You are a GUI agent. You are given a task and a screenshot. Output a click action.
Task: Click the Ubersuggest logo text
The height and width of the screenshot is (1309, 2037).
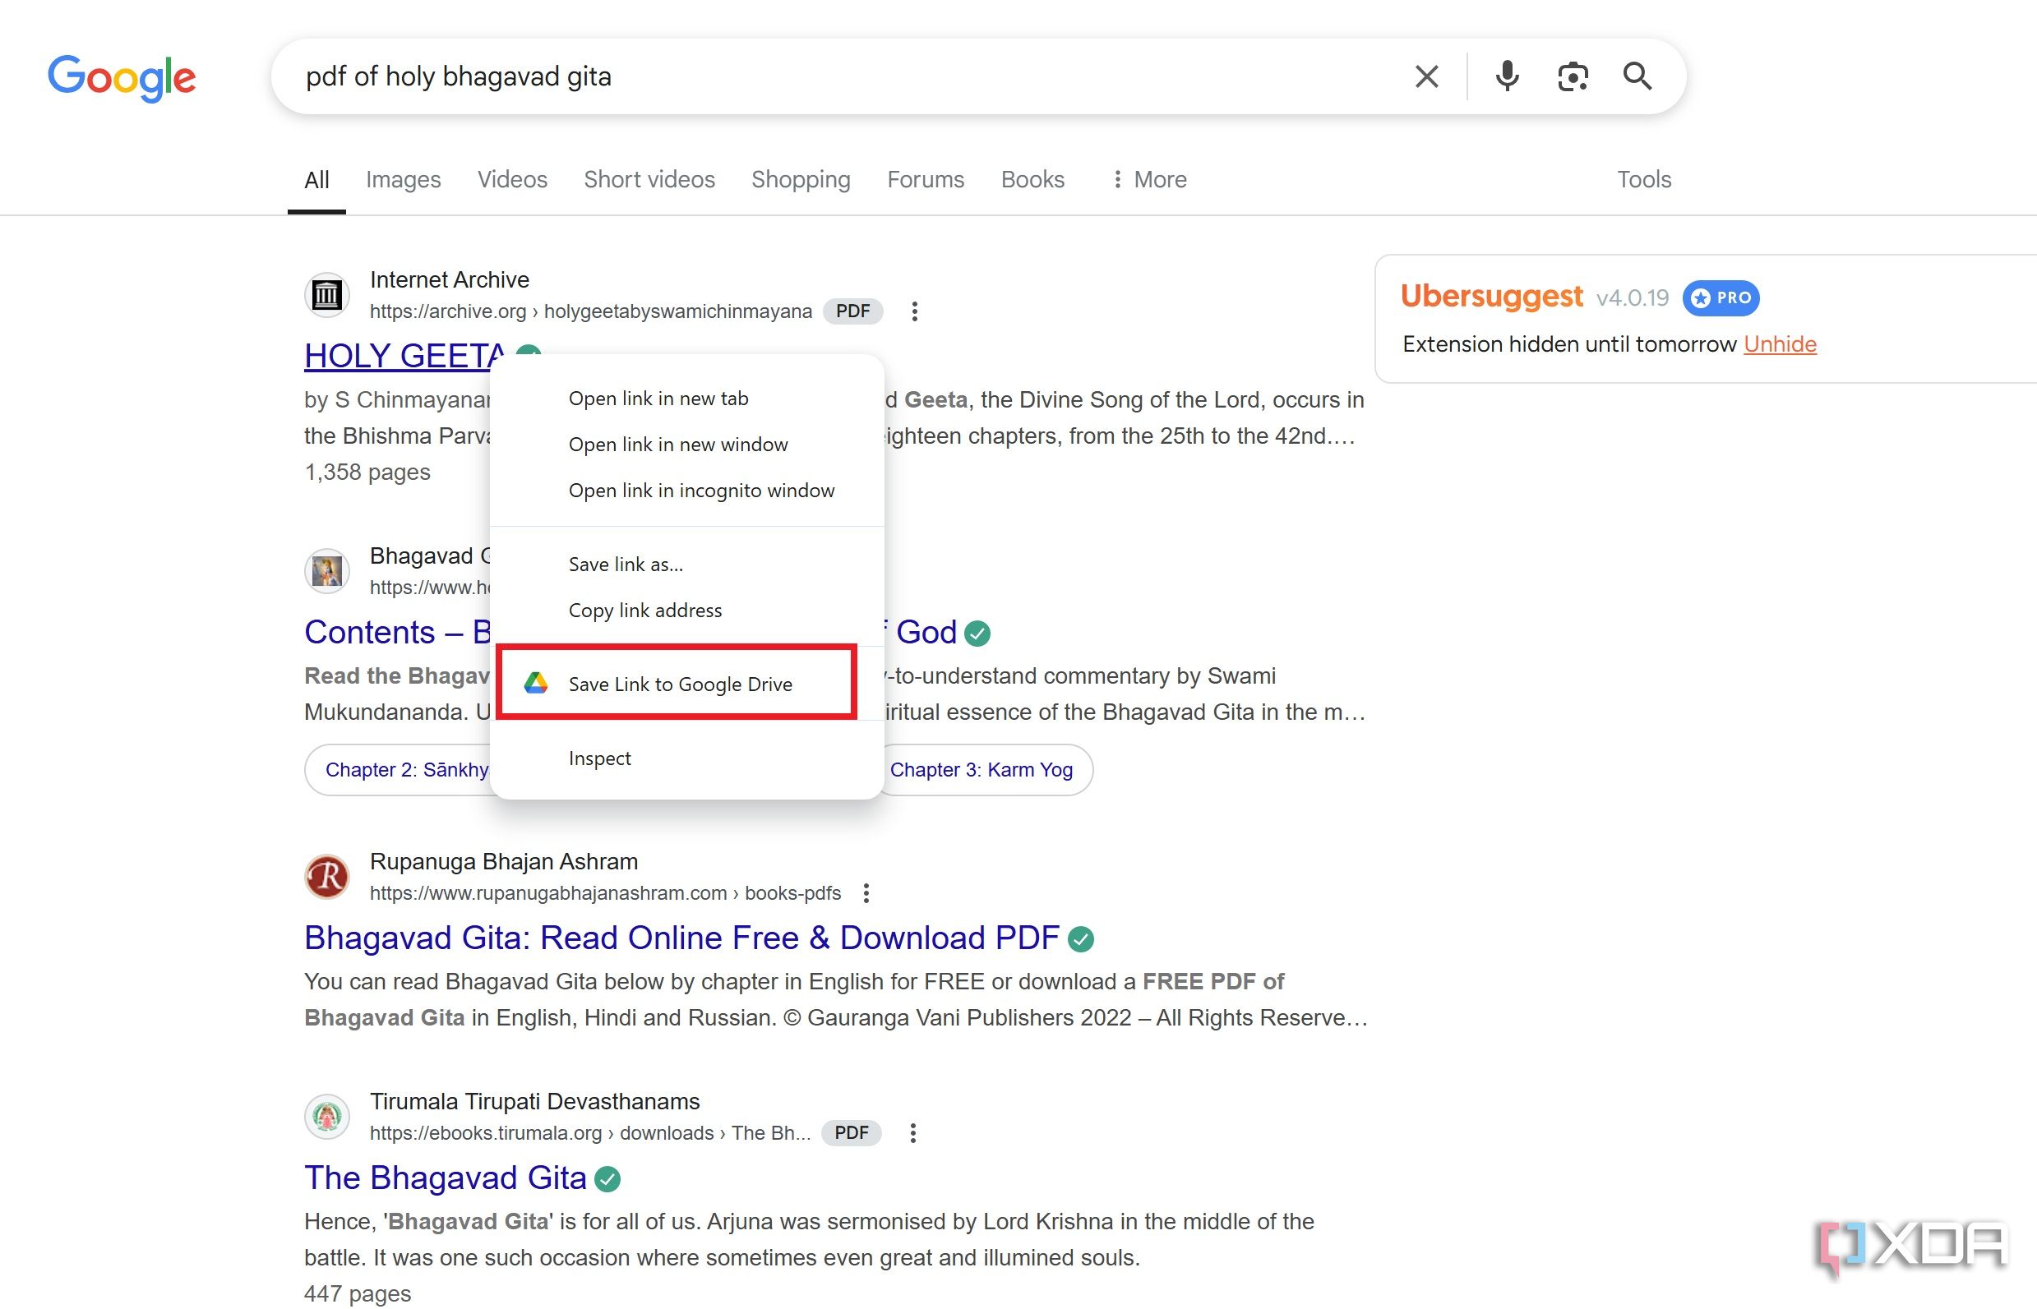[x=1491, y=296]
